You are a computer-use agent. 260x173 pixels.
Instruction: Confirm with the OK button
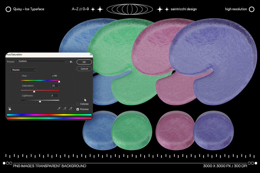(x=84, y=62)
